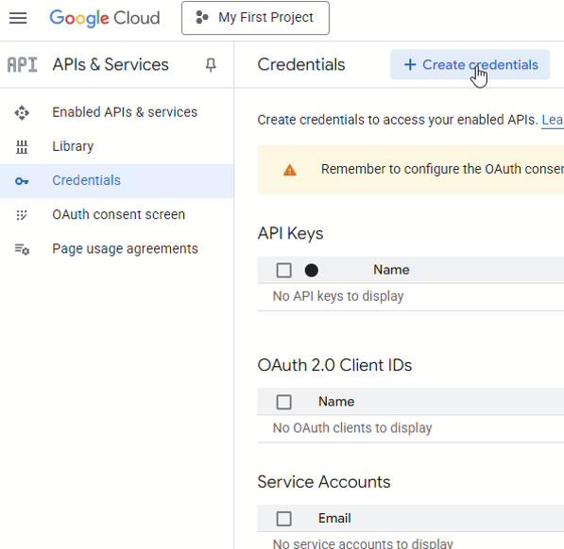Viewport: 564px width, 549px height.
Task: Follow the Learn more link
Action: tap(553, 120)
